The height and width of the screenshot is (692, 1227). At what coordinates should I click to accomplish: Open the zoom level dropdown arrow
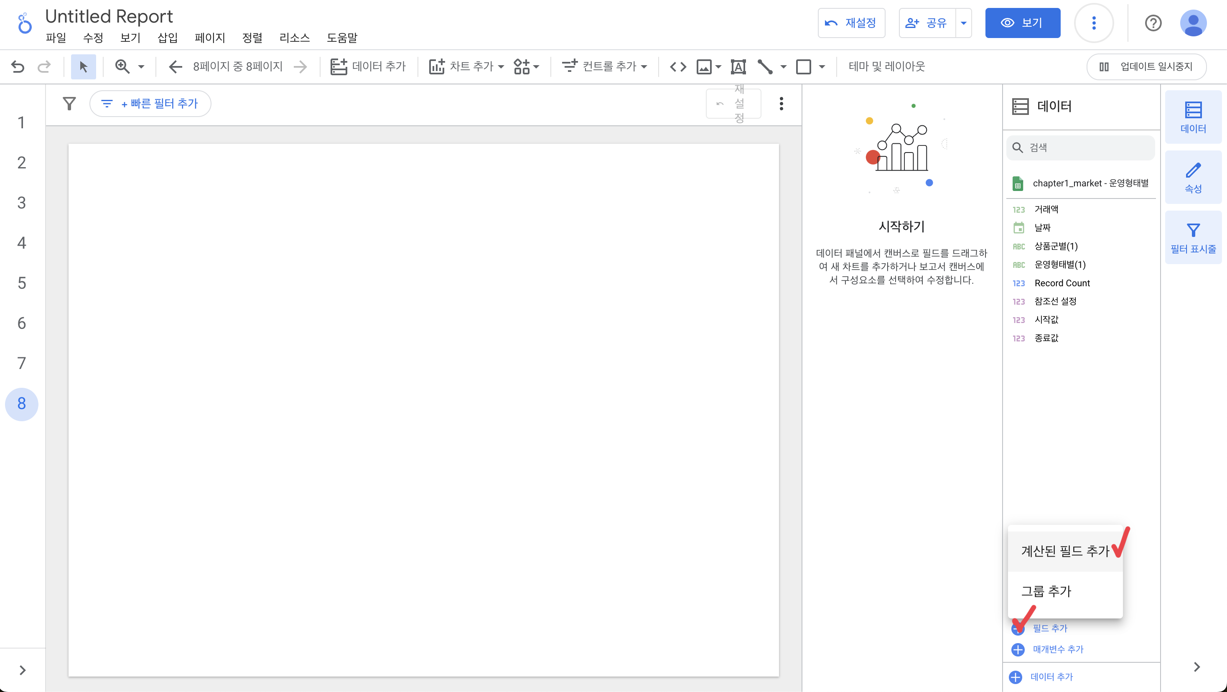tap(141, 67)
